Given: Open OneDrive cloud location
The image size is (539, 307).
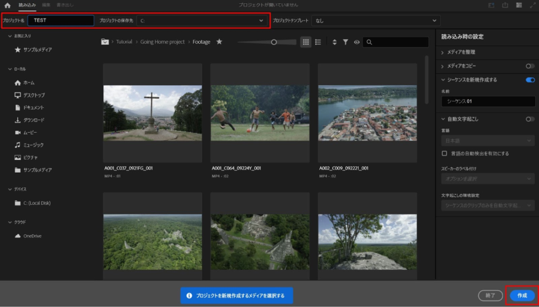Looking at the screenshot, I should [32, 236].
